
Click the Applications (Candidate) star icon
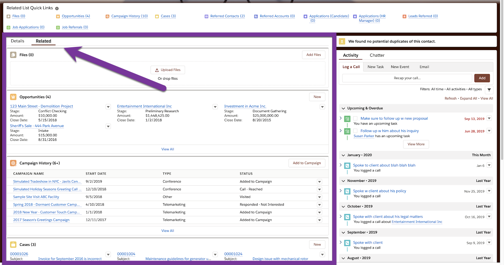tap(305, 16)
